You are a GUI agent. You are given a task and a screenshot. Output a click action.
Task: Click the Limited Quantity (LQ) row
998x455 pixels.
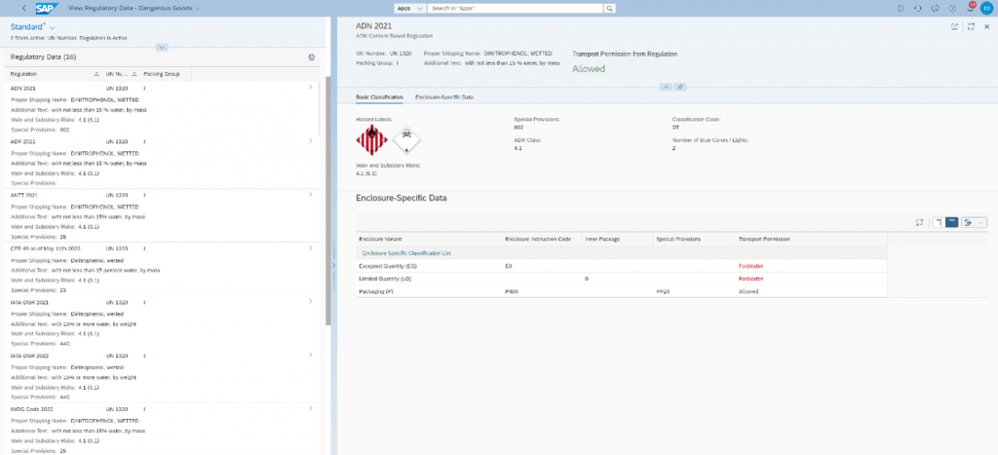(x=621, y=279)
